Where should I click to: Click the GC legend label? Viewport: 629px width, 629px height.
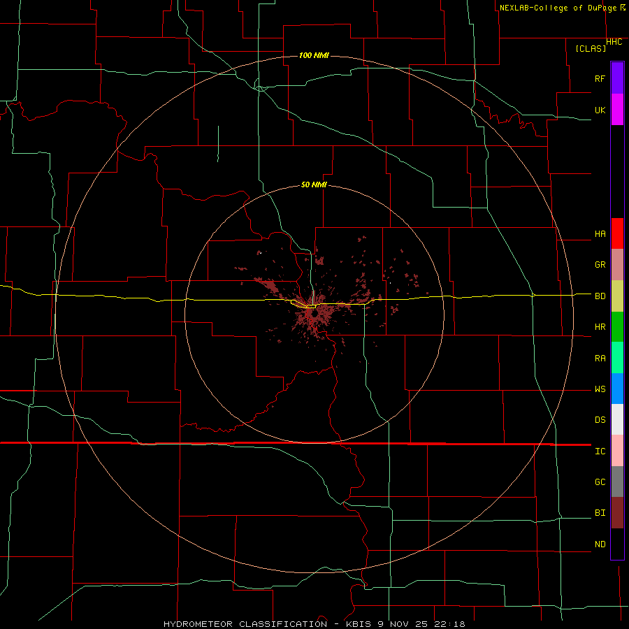[600, 482]
